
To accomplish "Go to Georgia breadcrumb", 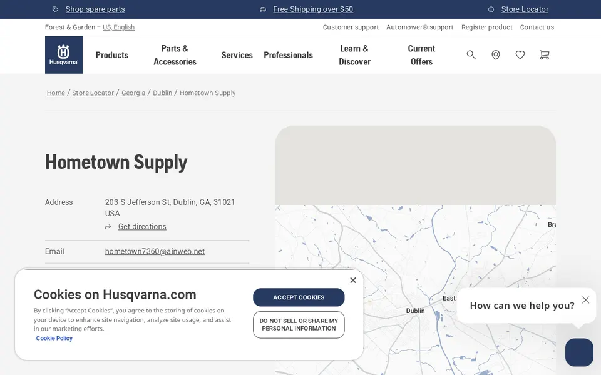I will (133, 93).
